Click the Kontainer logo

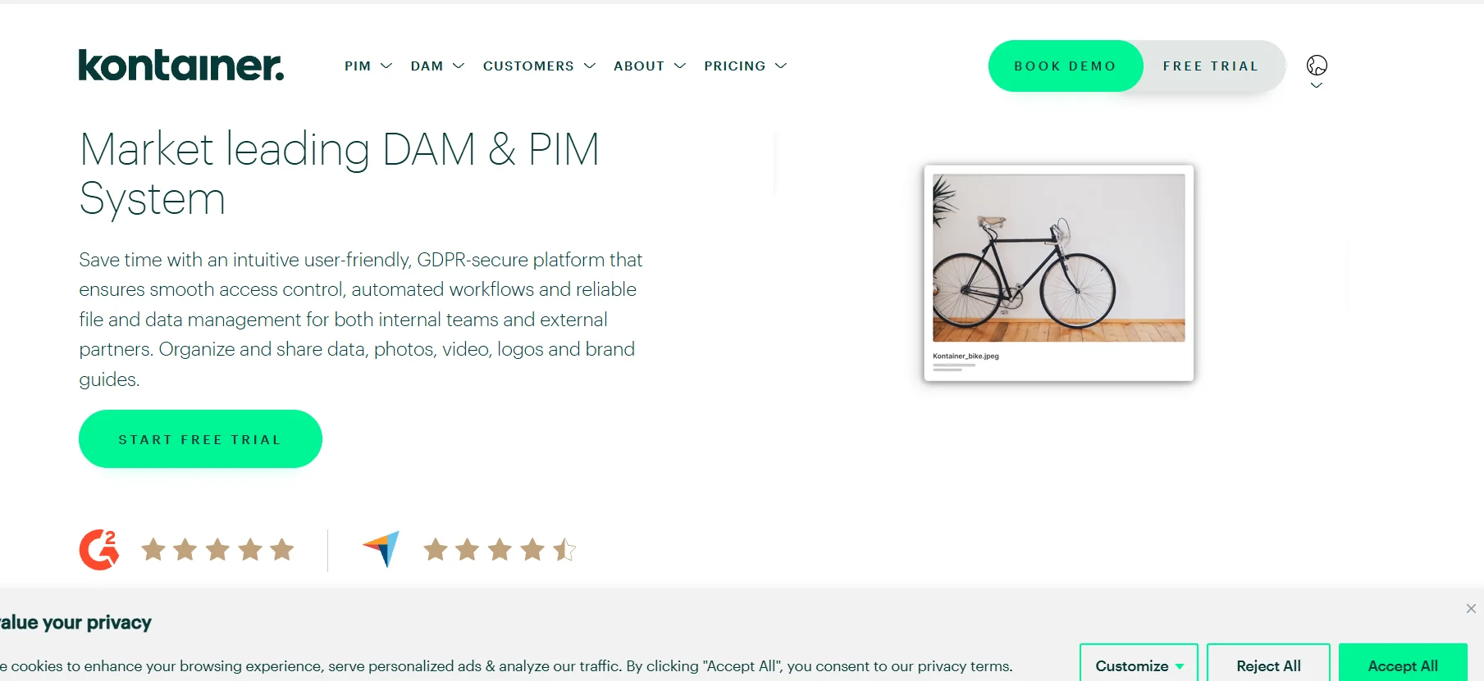tap(180, 66)
